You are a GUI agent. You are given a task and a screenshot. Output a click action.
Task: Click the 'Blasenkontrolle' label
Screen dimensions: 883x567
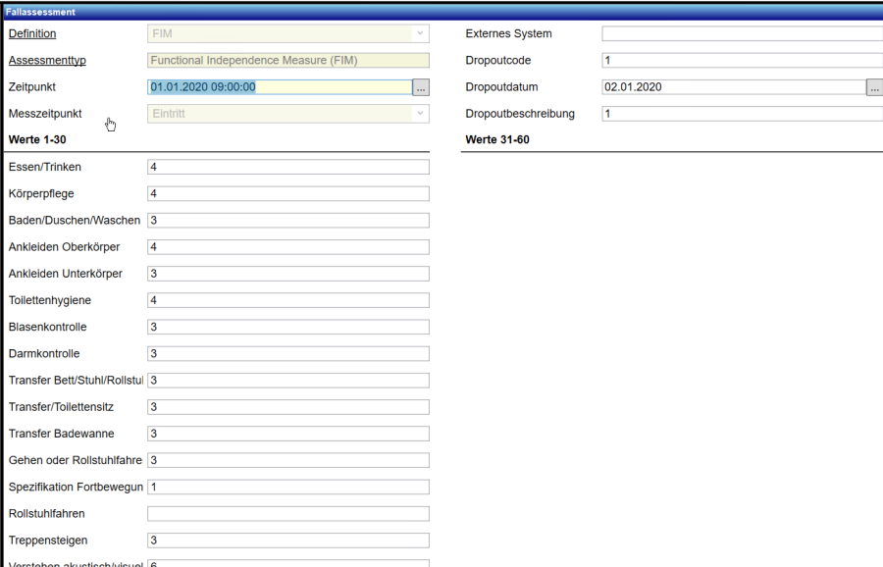[48, 327]
